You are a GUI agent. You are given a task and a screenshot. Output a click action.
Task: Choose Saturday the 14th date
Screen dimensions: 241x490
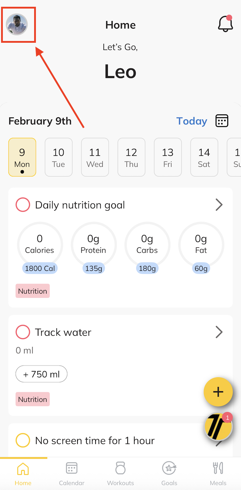(x=204, y=157)
